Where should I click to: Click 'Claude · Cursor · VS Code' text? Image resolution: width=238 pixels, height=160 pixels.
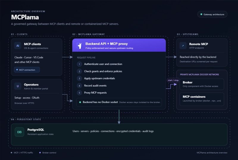[x=29, y=57]
